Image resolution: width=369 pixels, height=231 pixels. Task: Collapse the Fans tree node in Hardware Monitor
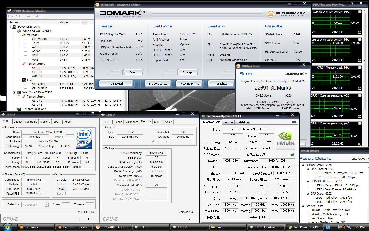click(19, 80)
